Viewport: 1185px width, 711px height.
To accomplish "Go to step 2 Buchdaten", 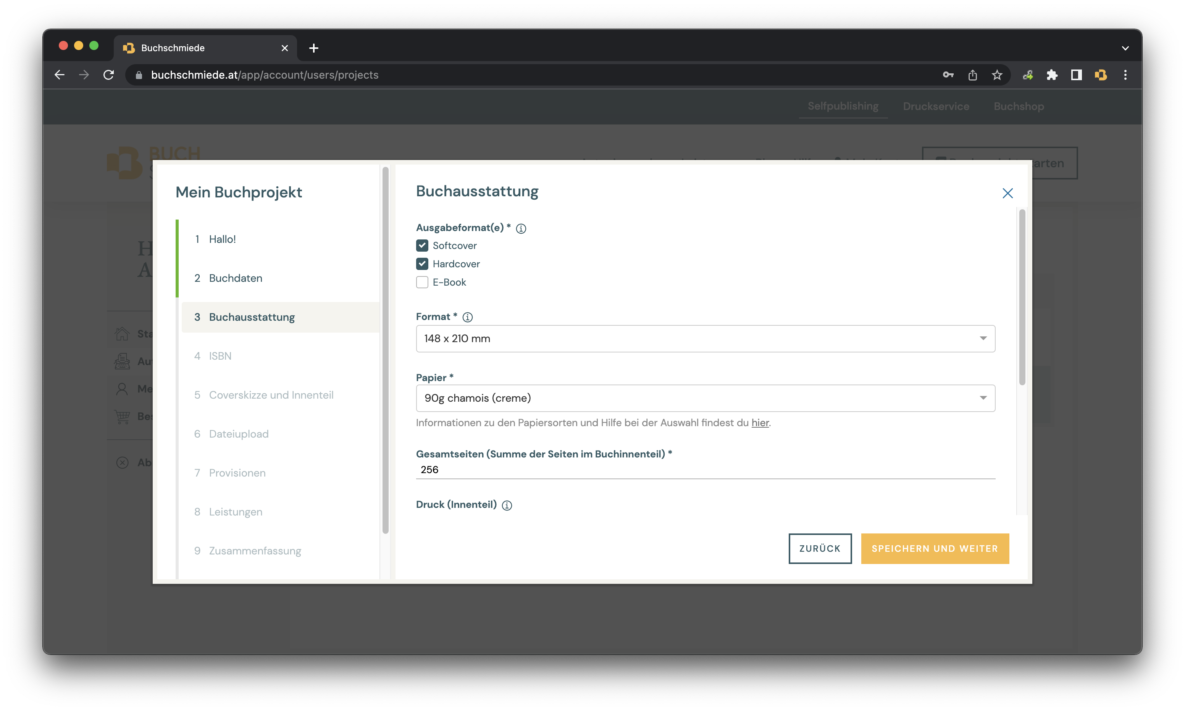I will [235, 278].
